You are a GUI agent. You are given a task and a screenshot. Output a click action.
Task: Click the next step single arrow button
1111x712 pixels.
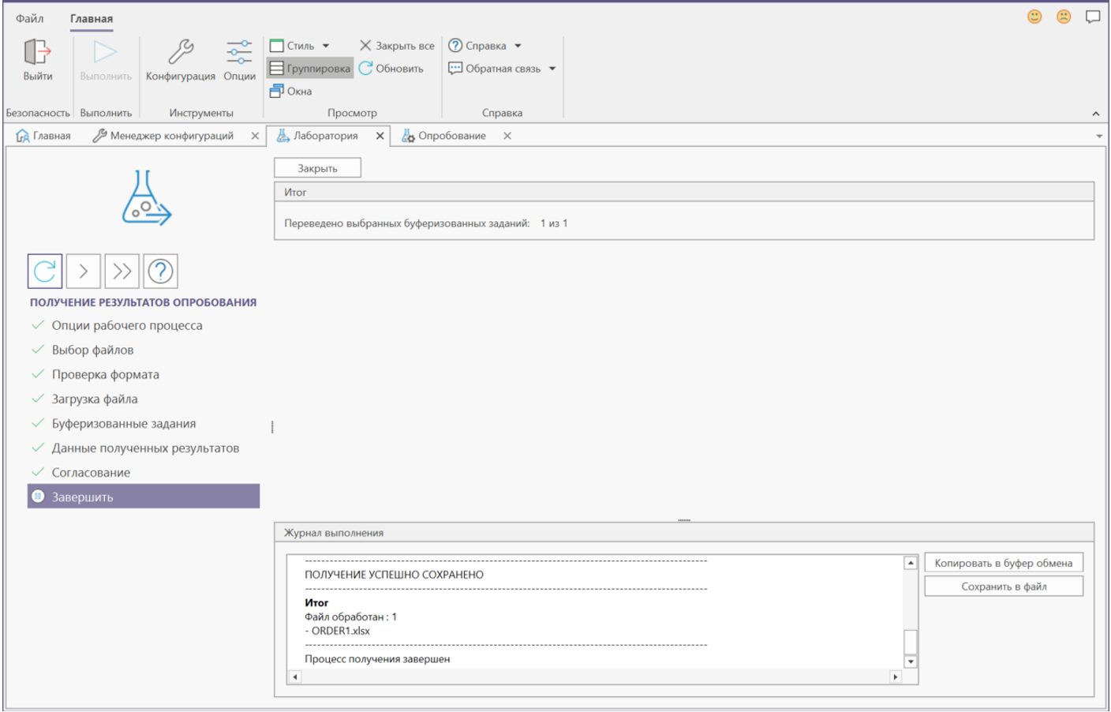[84, 272]
